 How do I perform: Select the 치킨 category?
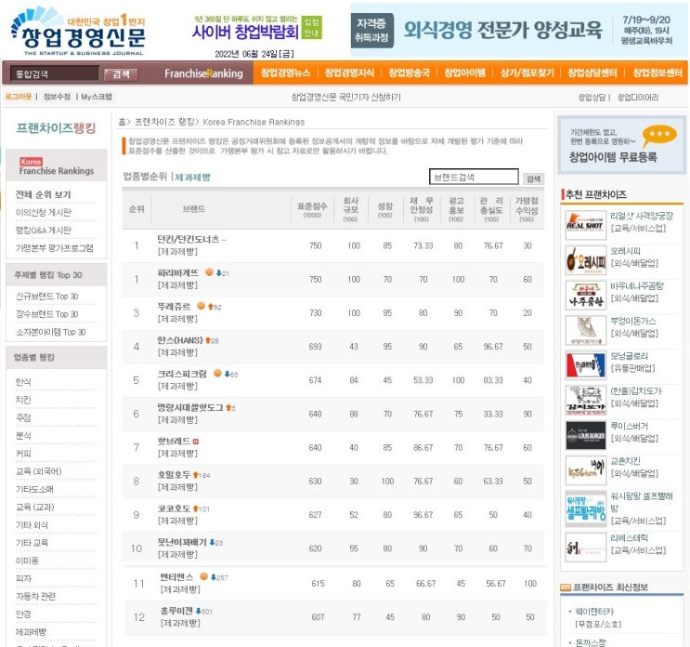pyautogui.click(x=23, y=400)
